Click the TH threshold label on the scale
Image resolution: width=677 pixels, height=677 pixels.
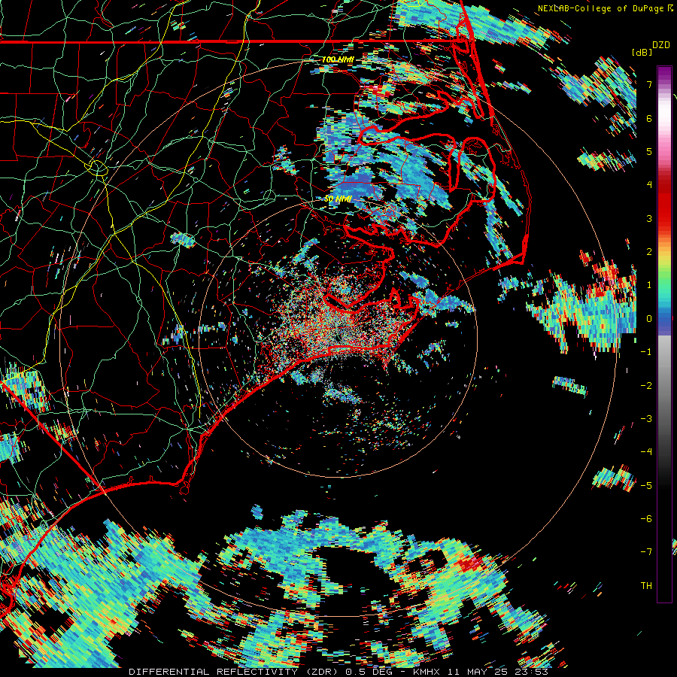tap(646, 586)
